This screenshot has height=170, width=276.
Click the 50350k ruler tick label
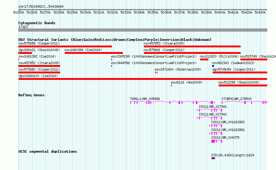point(153,12)
